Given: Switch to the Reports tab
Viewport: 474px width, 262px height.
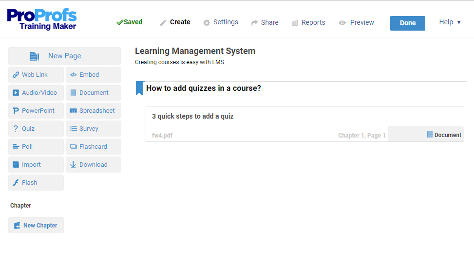Looking at the screenshot, I should tap(308, 22).
